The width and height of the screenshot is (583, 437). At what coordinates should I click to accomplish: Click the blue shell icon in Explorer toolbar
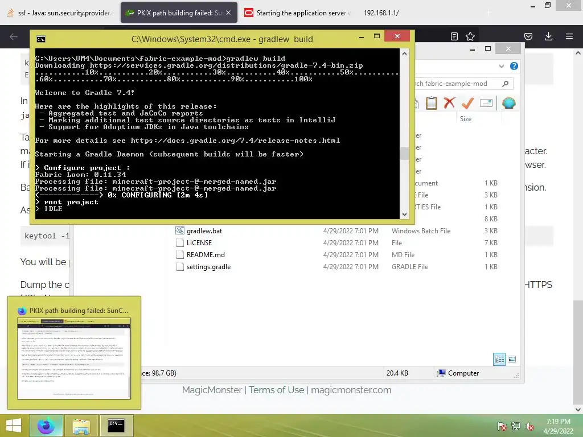[508, 103]
